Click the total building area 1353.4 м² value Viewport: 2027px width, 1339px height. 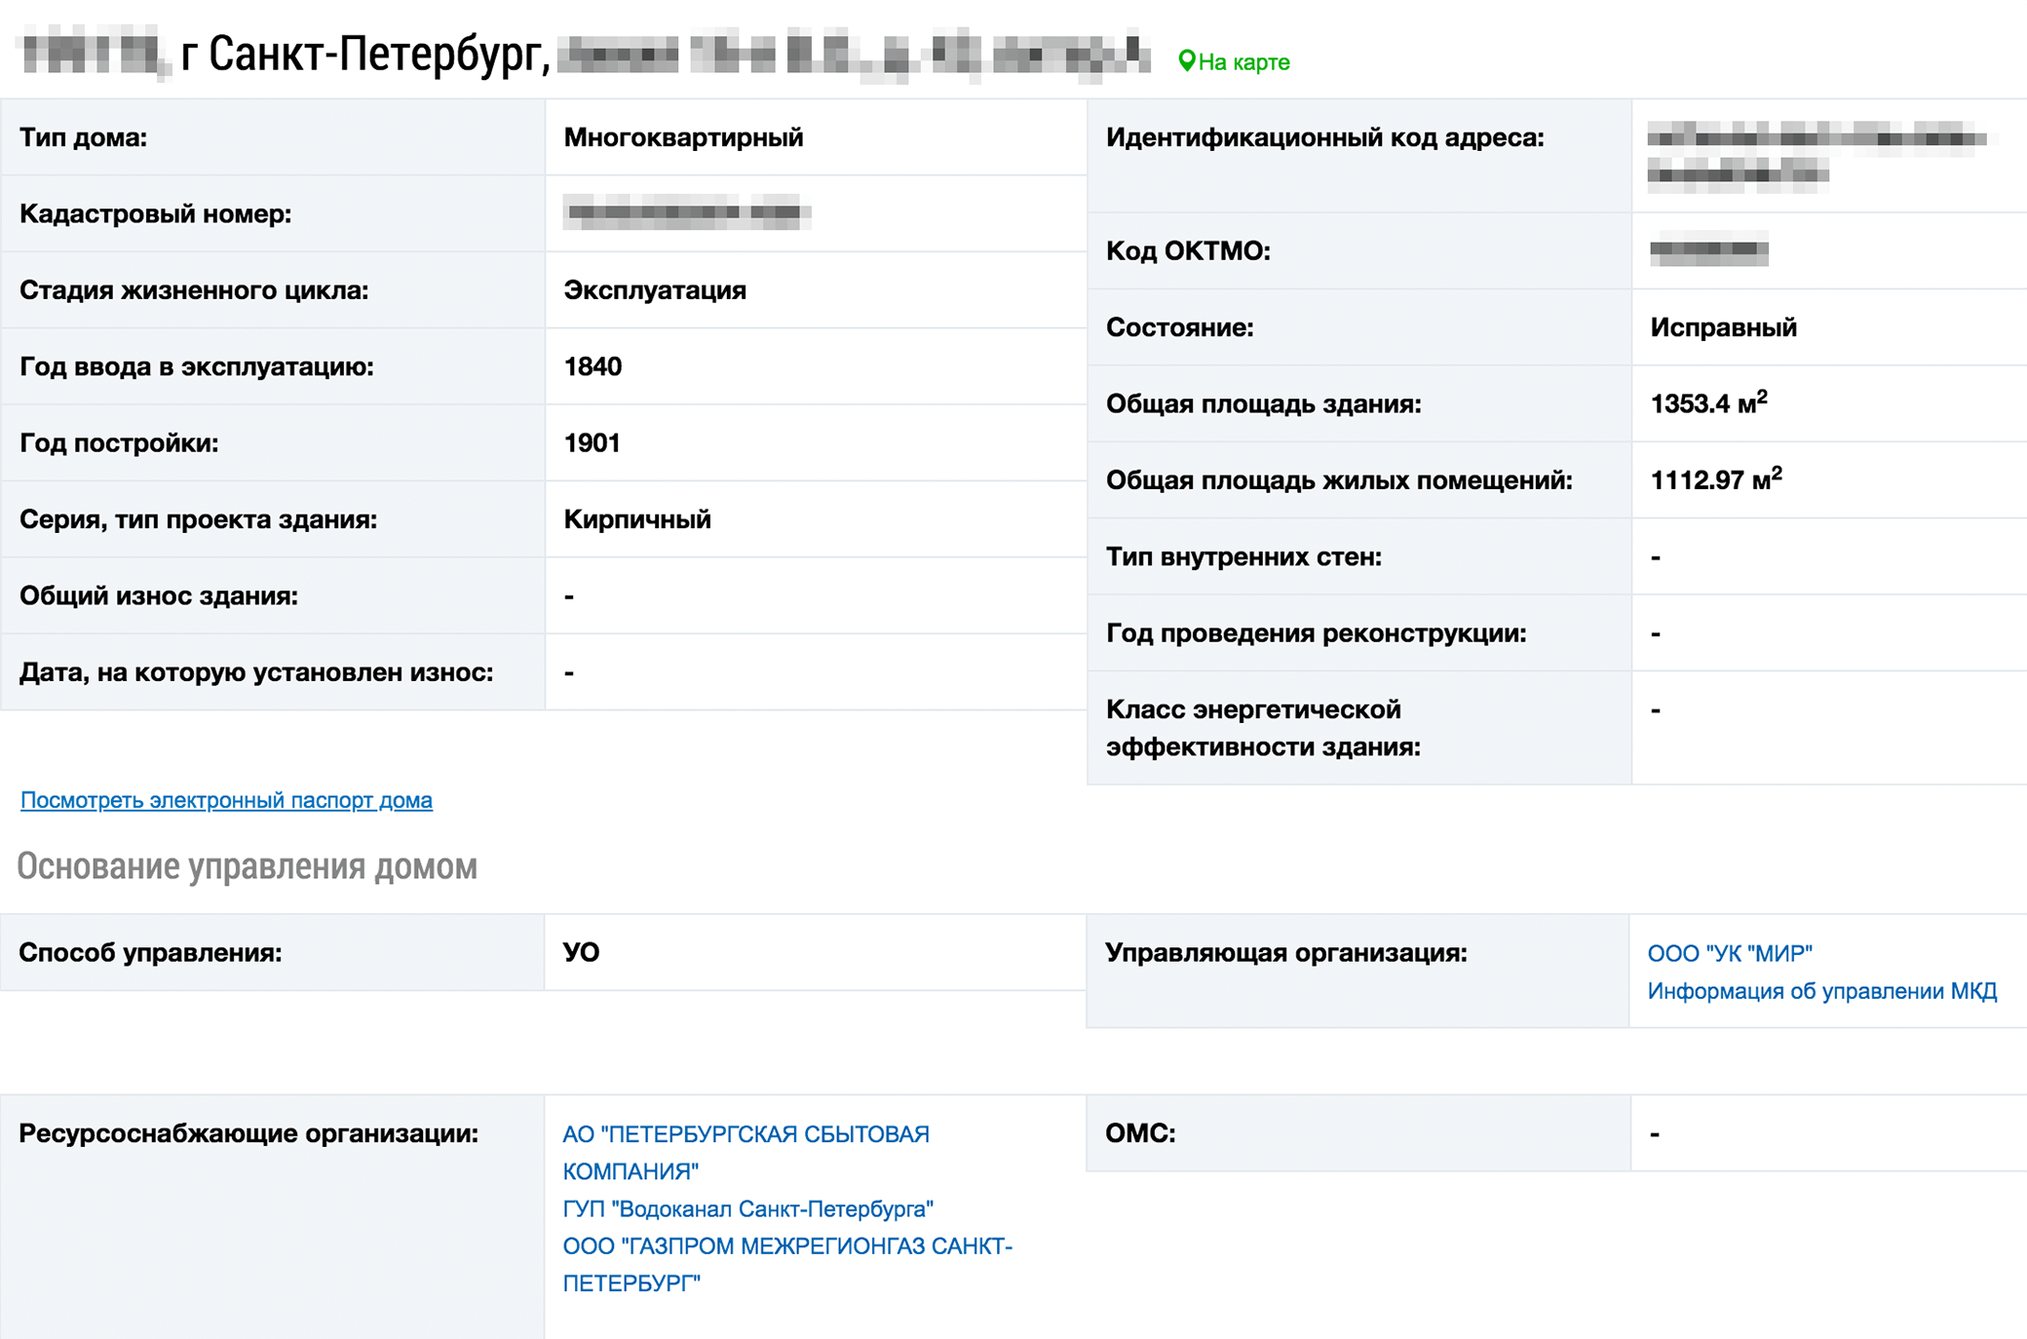click(1708, 402)
